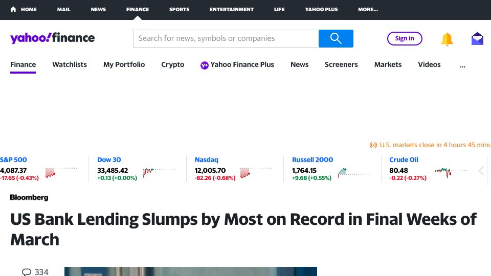Open the notifications bell icon
Viewport: 491px width, 276px height.
(447, 39)
